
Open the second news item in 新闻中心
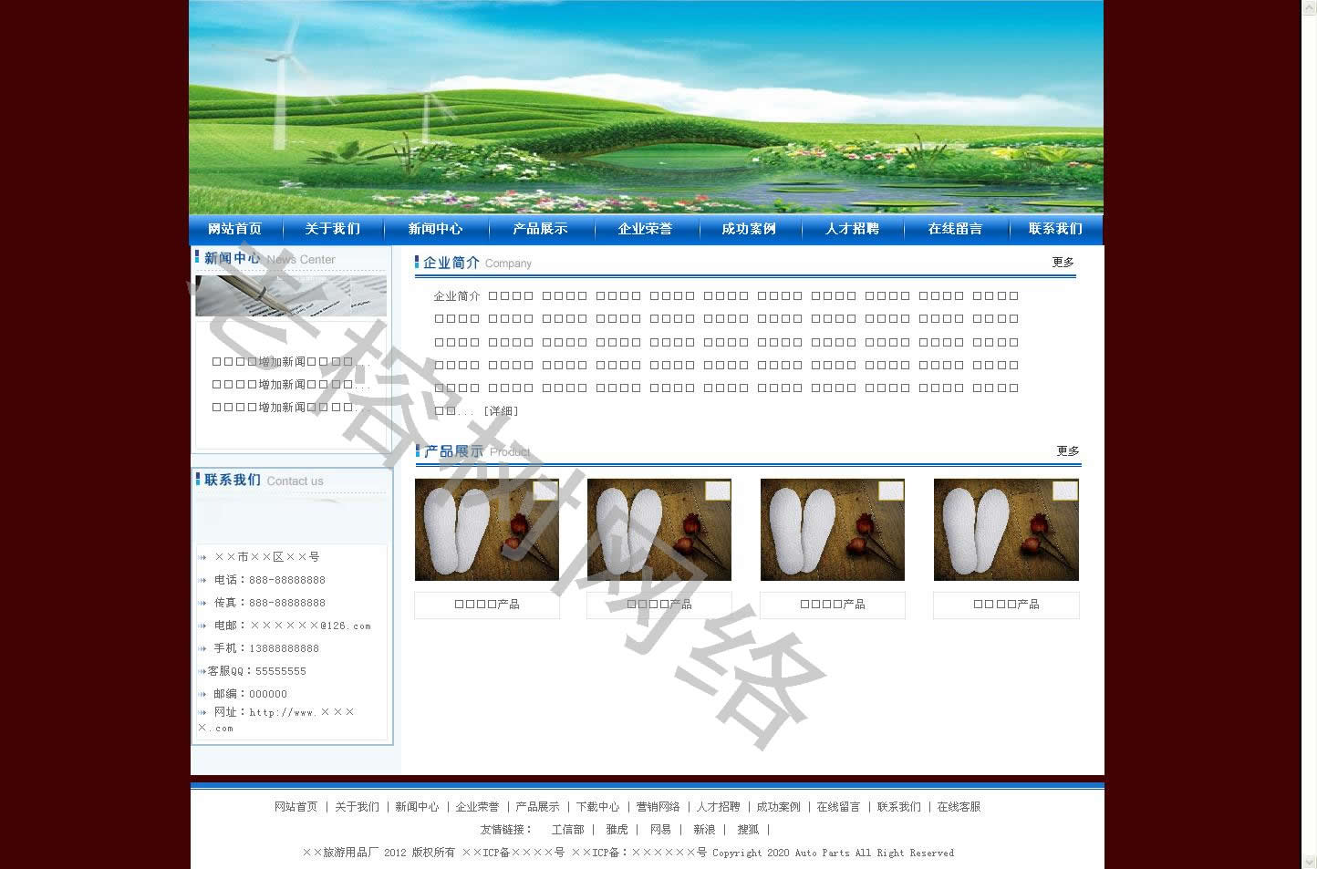[x=291, y=385]
